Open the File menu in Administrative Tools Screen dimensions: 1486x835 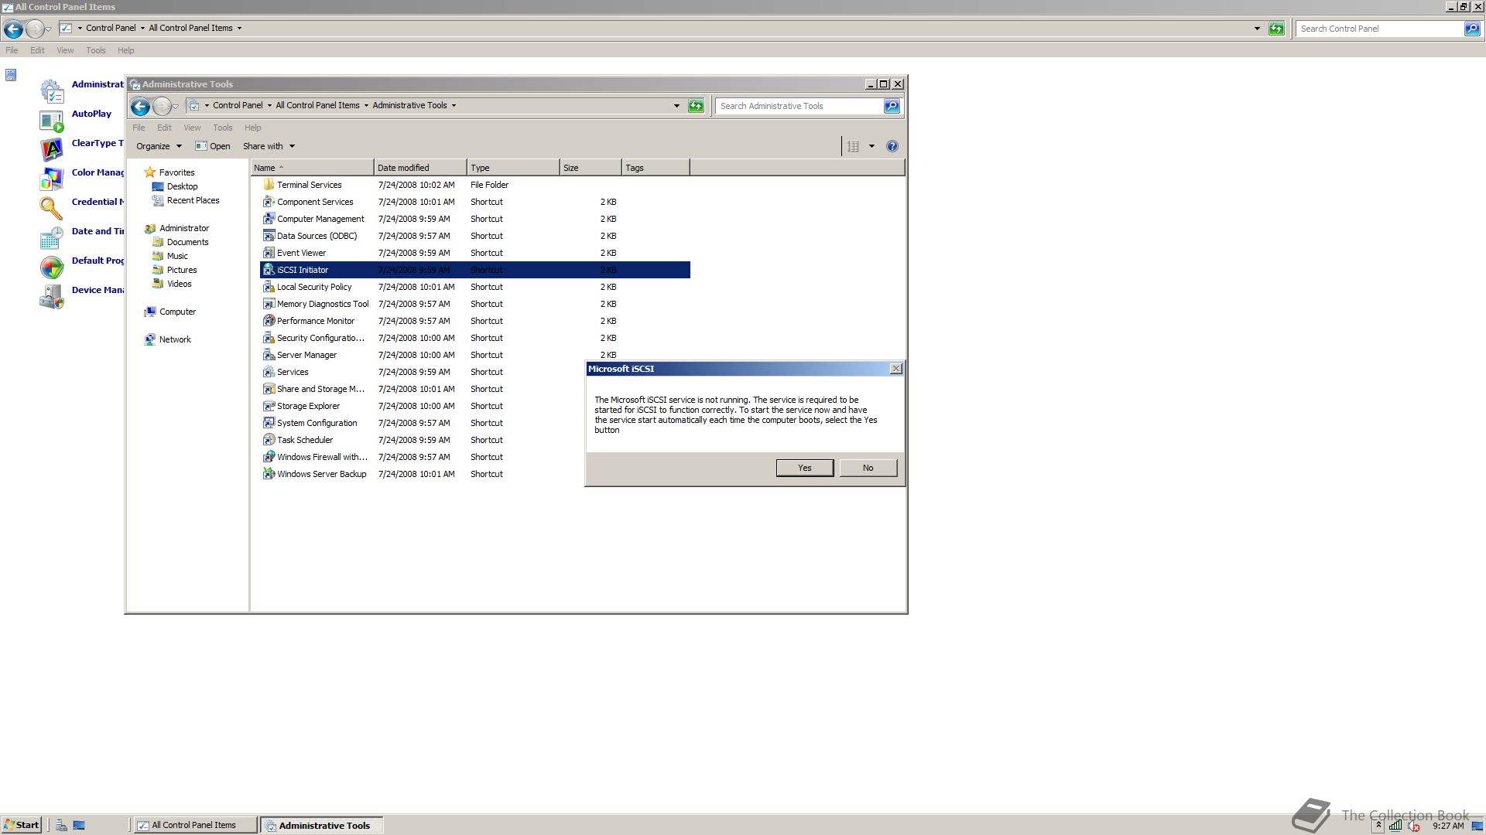(139, 128)
